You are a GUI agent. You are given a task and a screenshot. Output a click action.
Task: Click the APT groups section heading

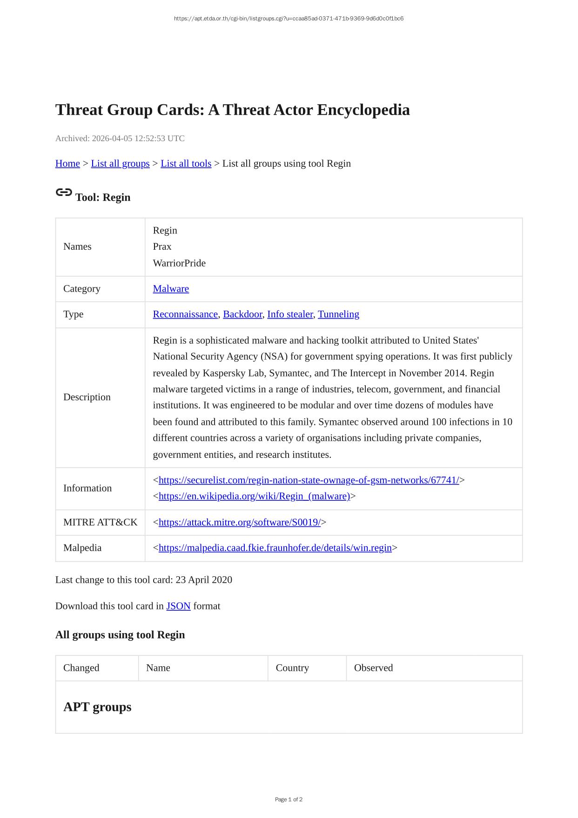tap(97, 707)
